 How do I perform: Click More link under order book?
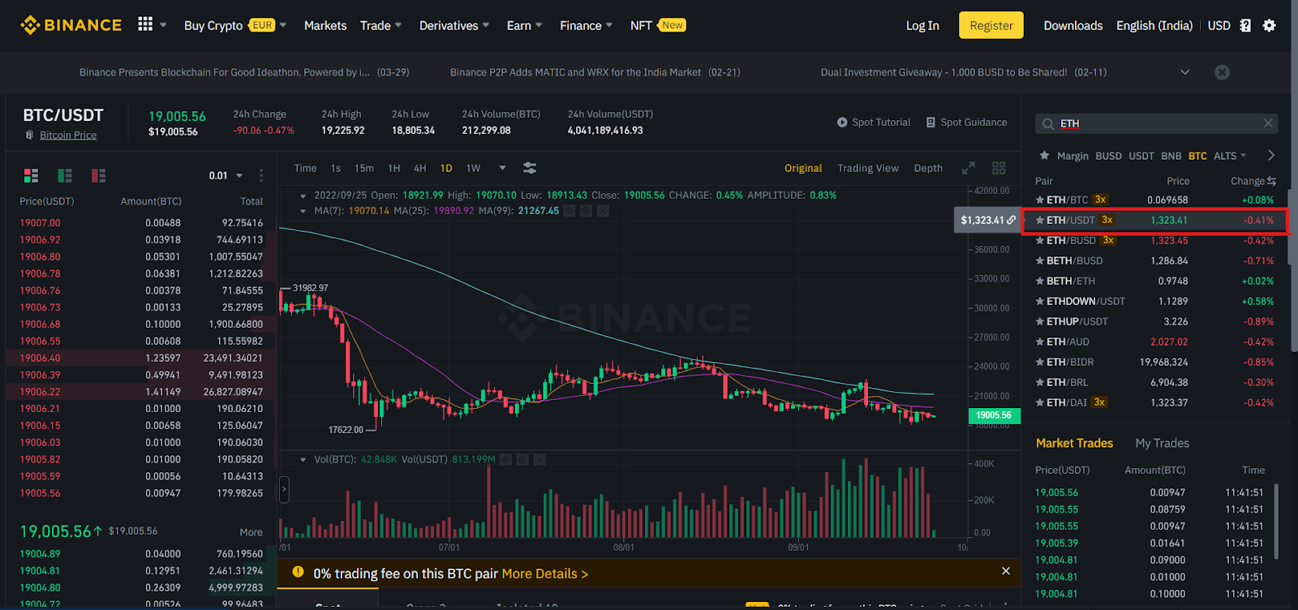(x=251, y=532)
